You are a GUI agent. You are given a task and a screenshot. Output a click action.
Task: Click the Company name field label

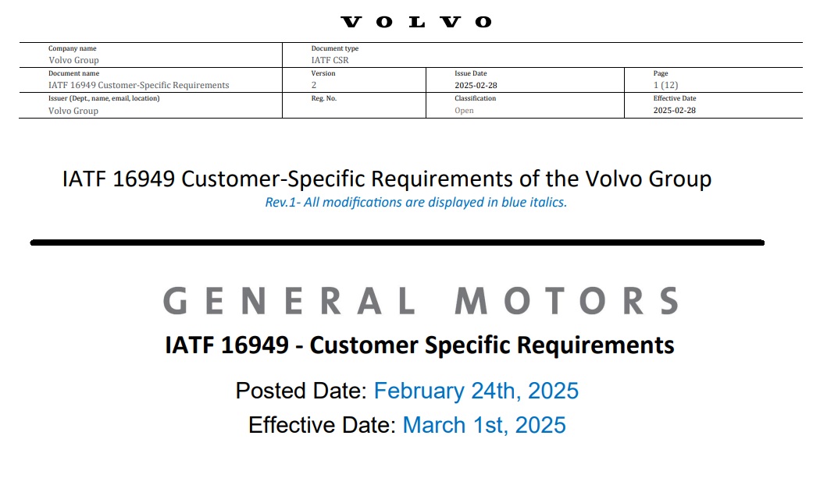(x=73, y=48)
